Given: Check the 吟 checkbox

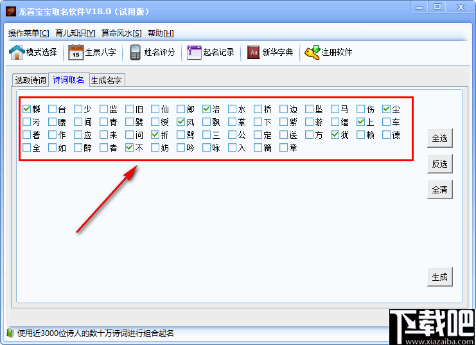Looking at the screenshot, I should (x=181, y=148).
